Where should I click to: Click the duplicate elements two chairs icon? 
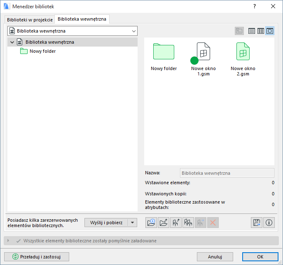tap(188, 223)
